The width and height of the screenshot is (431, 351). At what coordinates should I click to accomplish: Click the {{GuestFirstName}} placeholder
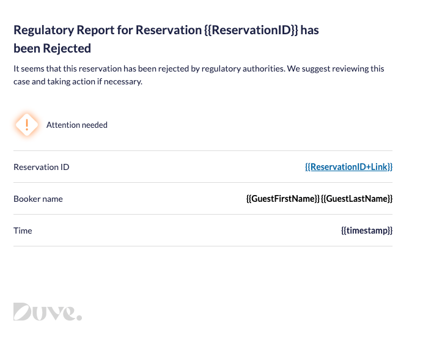tap(282, 199)
